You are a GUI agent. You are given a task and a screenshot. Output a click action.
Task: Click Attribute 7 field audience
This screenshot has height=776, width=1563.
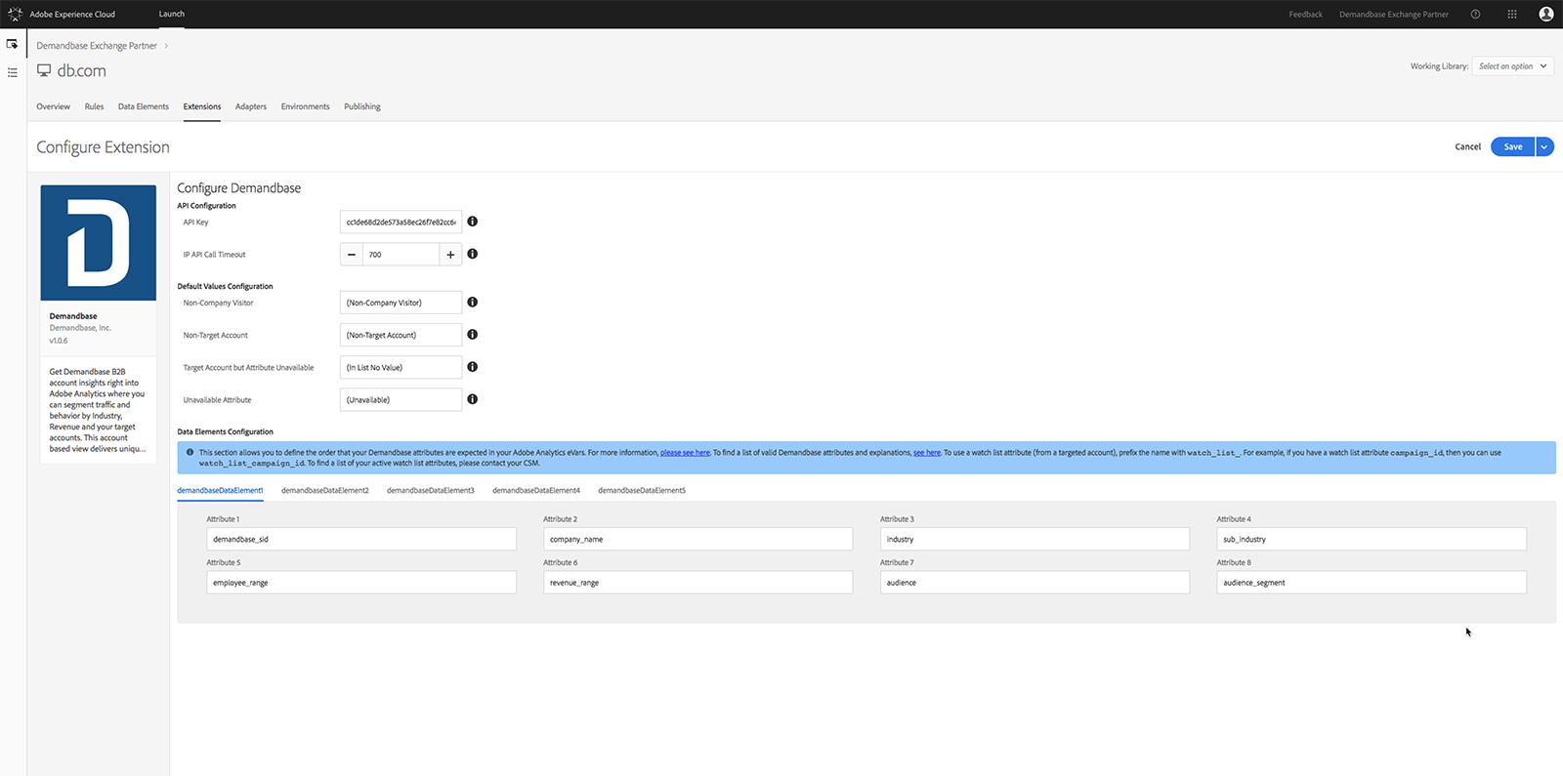[x=1035, y=582]
